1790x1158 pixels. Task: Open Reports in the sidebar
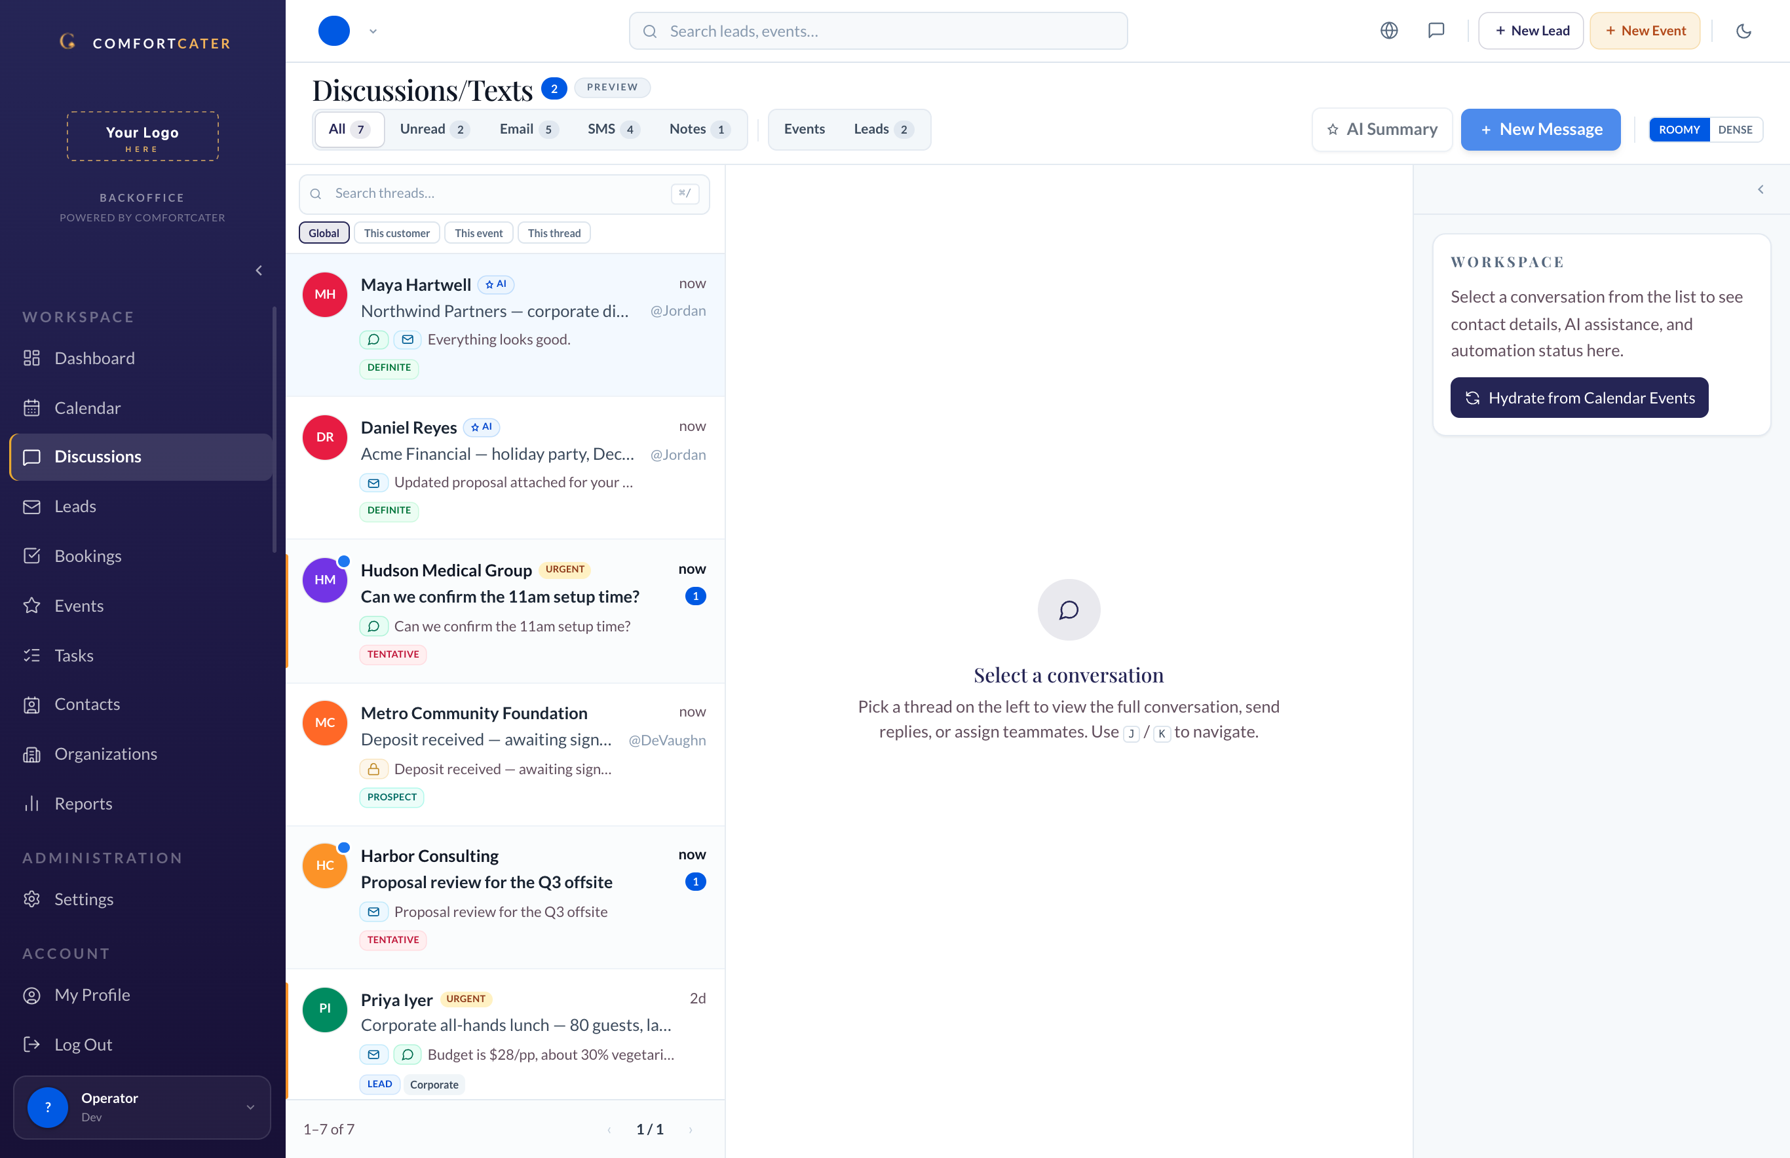click(x=142, y=803)
